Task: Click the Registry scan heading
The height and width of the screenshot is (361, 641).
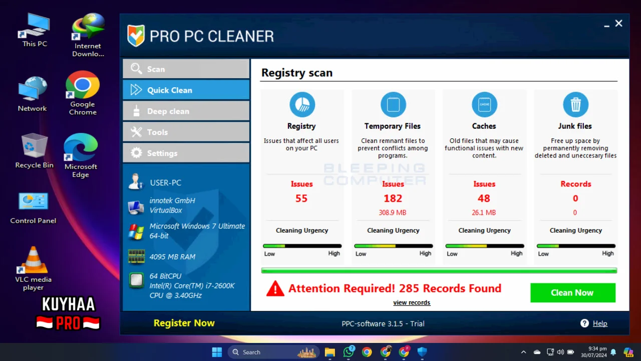Action: (x=297, y=73)
